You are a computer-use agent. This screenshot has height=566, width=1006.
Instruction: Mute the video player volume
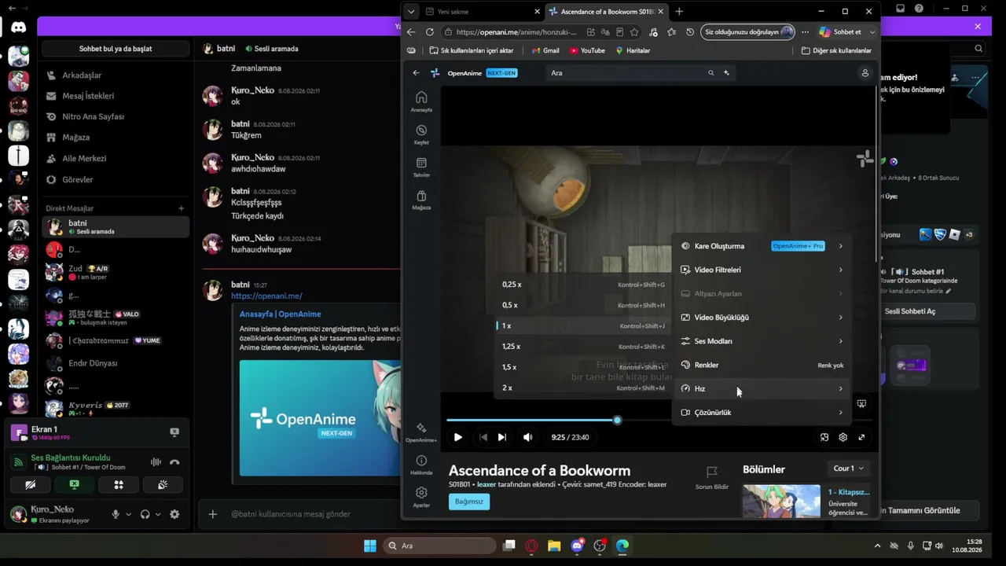coord(527,438)
